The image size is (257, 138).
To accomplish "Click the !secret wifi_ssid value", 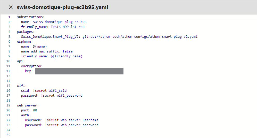I will coord(50,91).
